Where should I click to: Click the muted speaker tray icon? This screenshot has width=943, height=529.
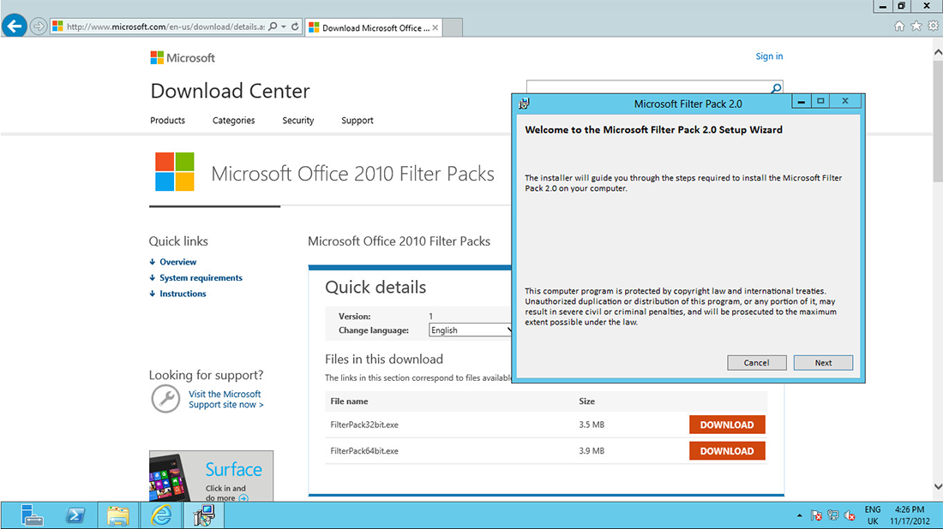(850, 515)
